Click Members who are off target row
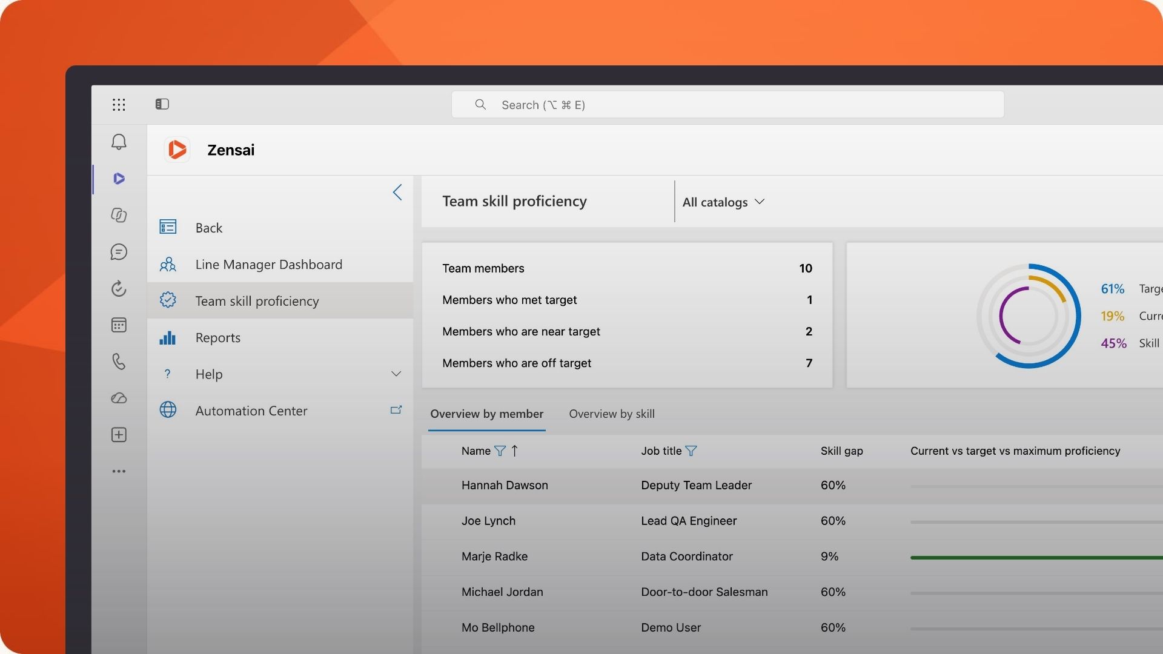This screenshot has height=654, width=1163. point(627,363)
